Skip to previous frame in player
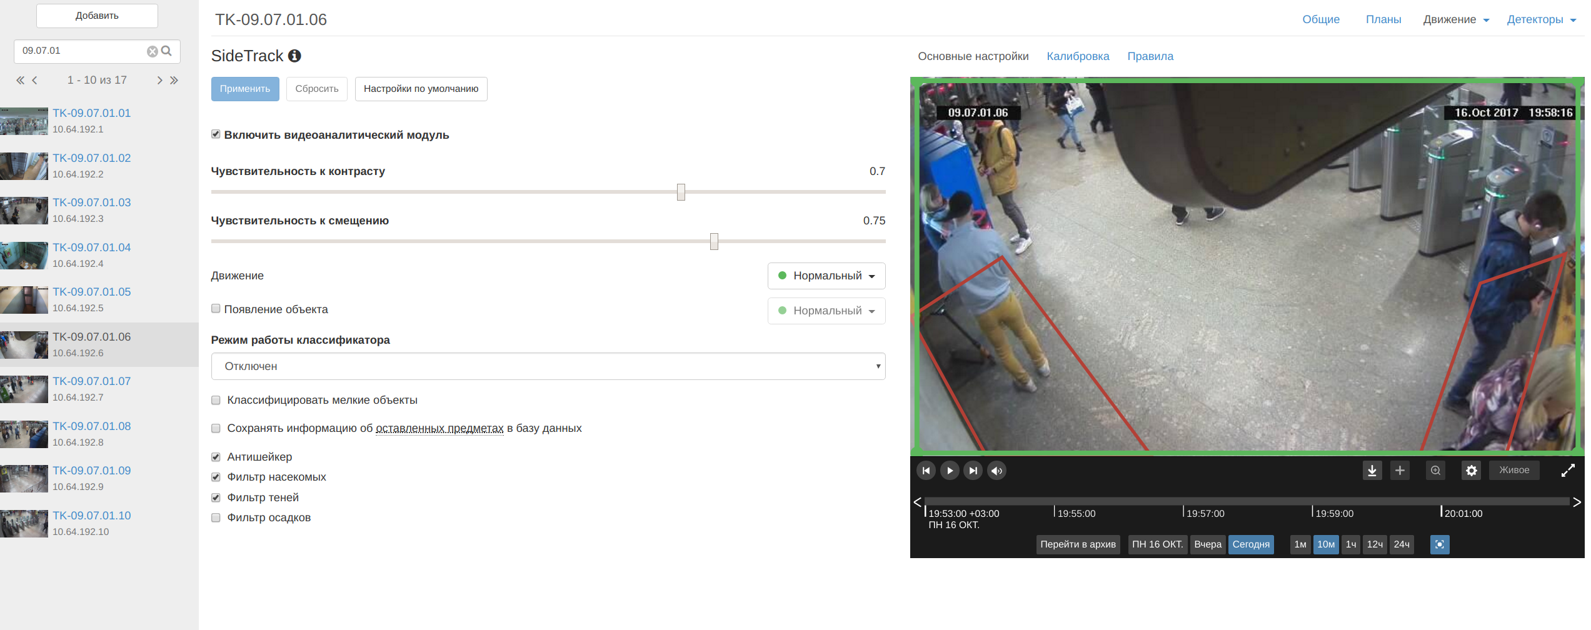This screenshot has width=1591, height=630. 926,471
